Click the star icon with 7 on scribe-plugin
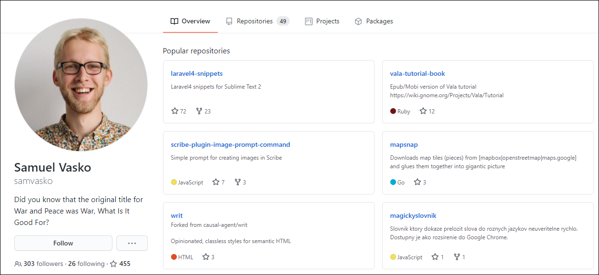The height and width of the screenshot is (275, 599). coord(216,182)
